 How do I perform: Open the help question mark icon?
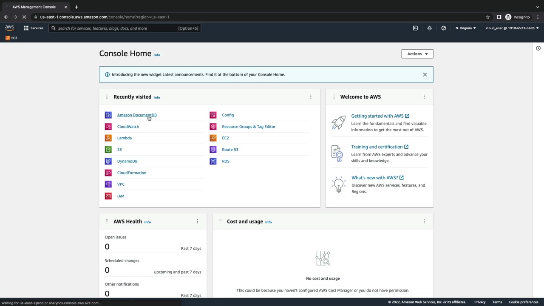tap(443, 28)
